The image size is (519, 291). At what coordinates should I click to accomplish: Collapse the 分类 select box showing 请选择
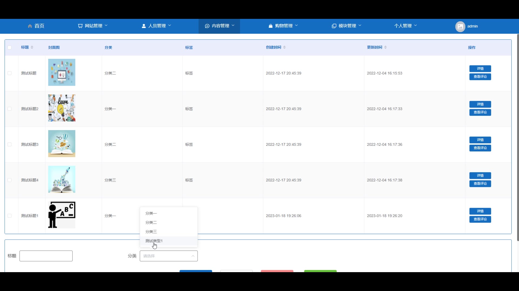coord(168,256)
